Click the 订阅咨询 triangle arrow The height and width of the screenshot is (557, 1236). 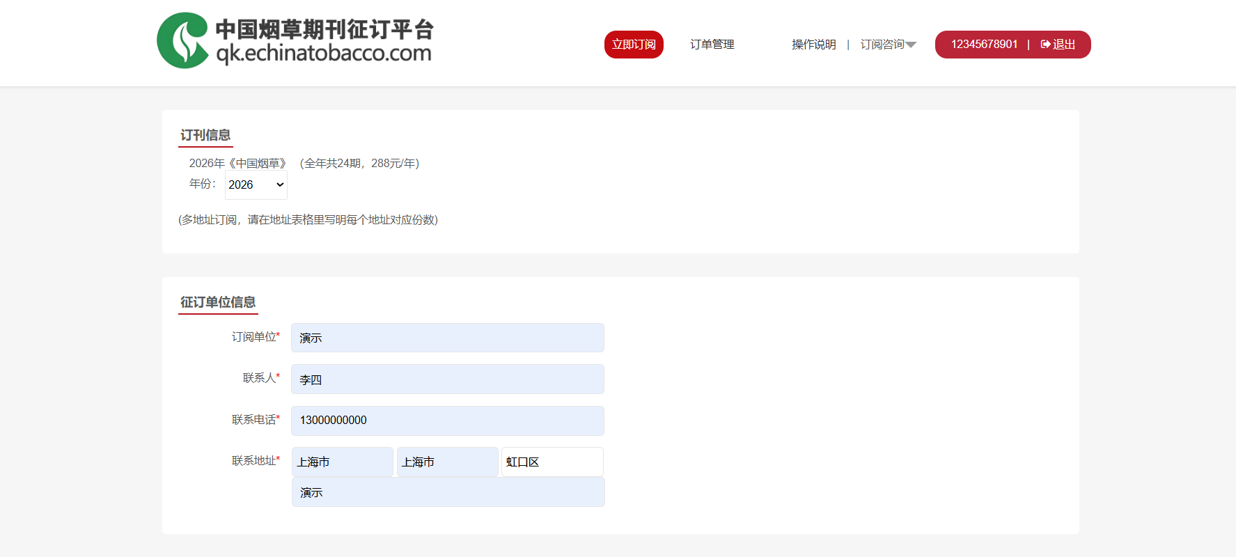click(x=911, y=45)
